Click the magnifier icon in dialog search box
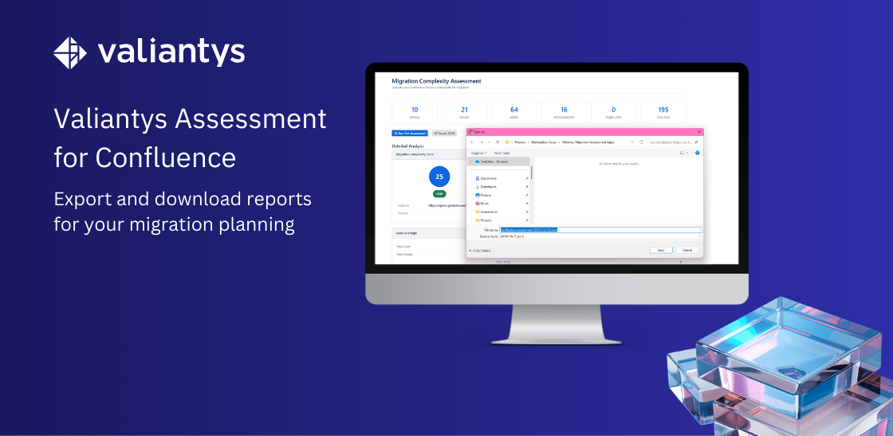893x436 pixels. pos(696,142)
